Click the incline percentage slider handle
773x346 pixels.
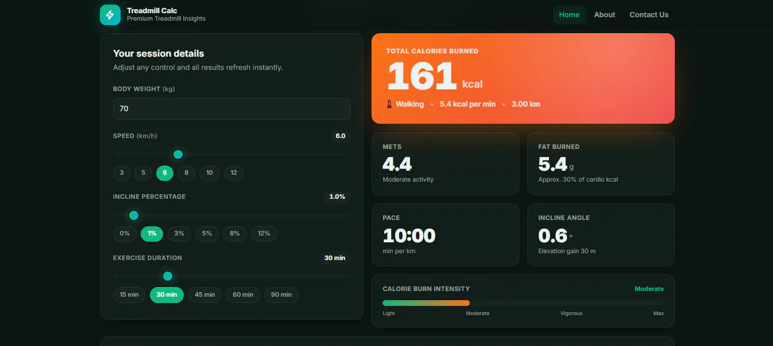pyautogui.click(x=134, y=215)
